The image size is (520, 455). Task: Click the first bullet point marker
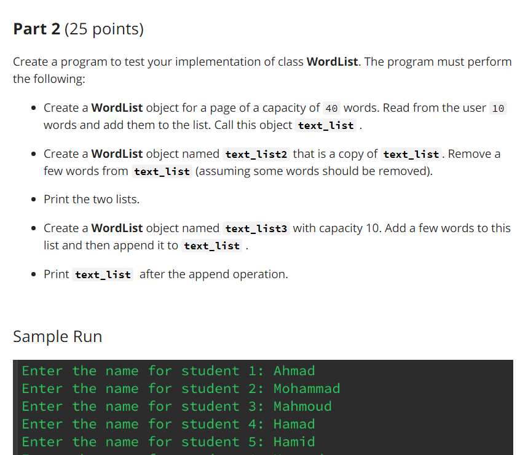[34, 108]
